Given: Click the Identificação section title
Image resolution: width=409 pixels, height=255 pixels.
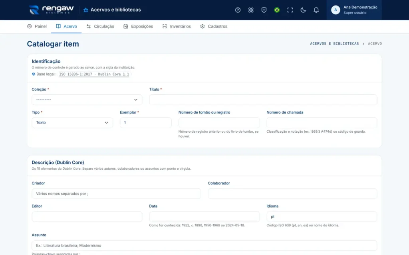Looking at the screenshot, I should pos(46,61).
